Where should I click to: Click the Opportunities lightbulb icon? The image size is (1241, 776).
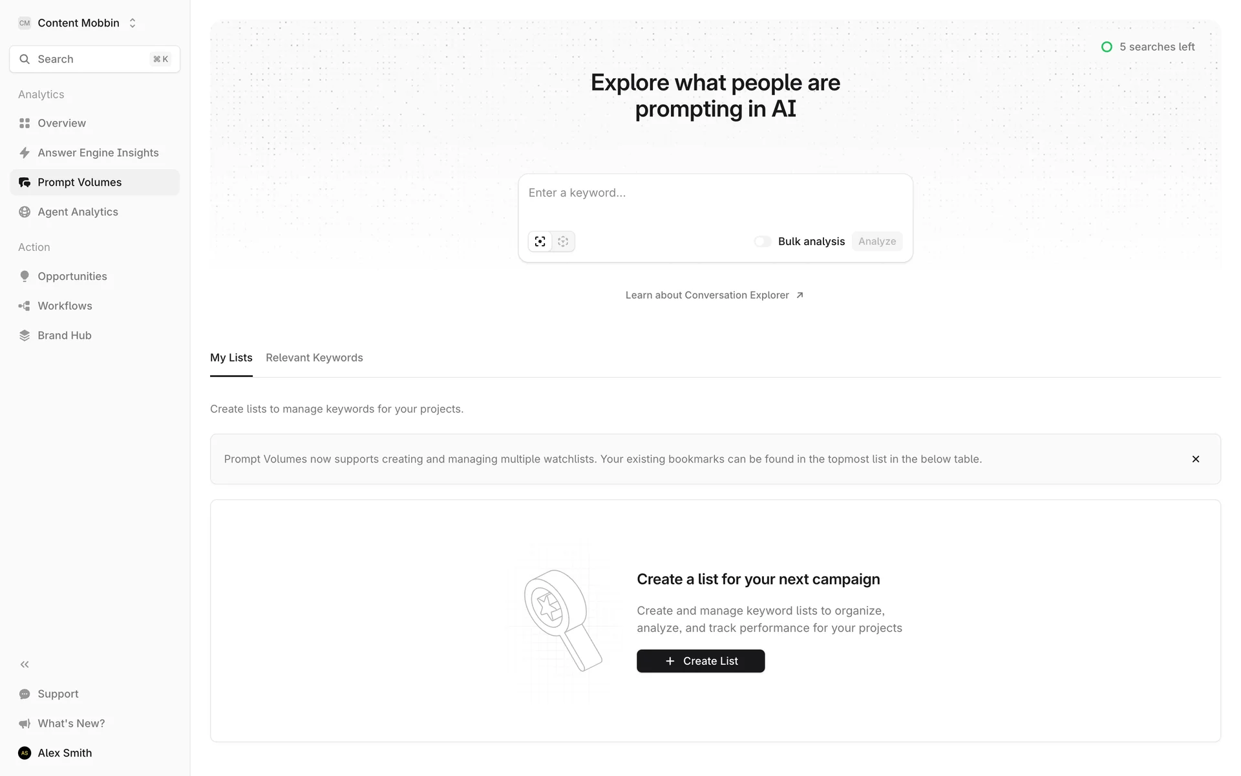pyautogui.click(x=25, y=276)
